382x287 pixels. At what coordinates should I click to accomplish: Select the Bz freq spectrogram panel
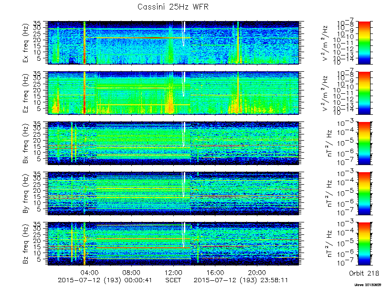[173, 244]
